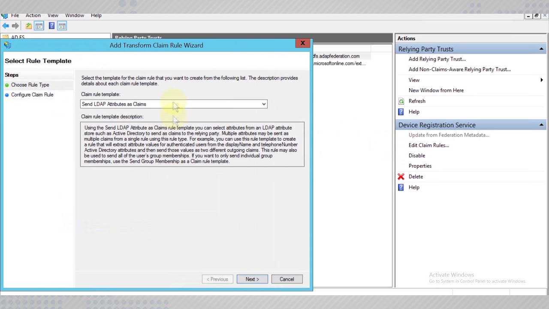Open the Action menu
This screenshot has height=309, width=549.
coord(33,15)
